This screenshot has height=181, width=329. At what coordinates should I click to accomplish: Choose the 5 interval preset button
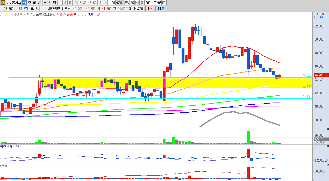point(70,3)
